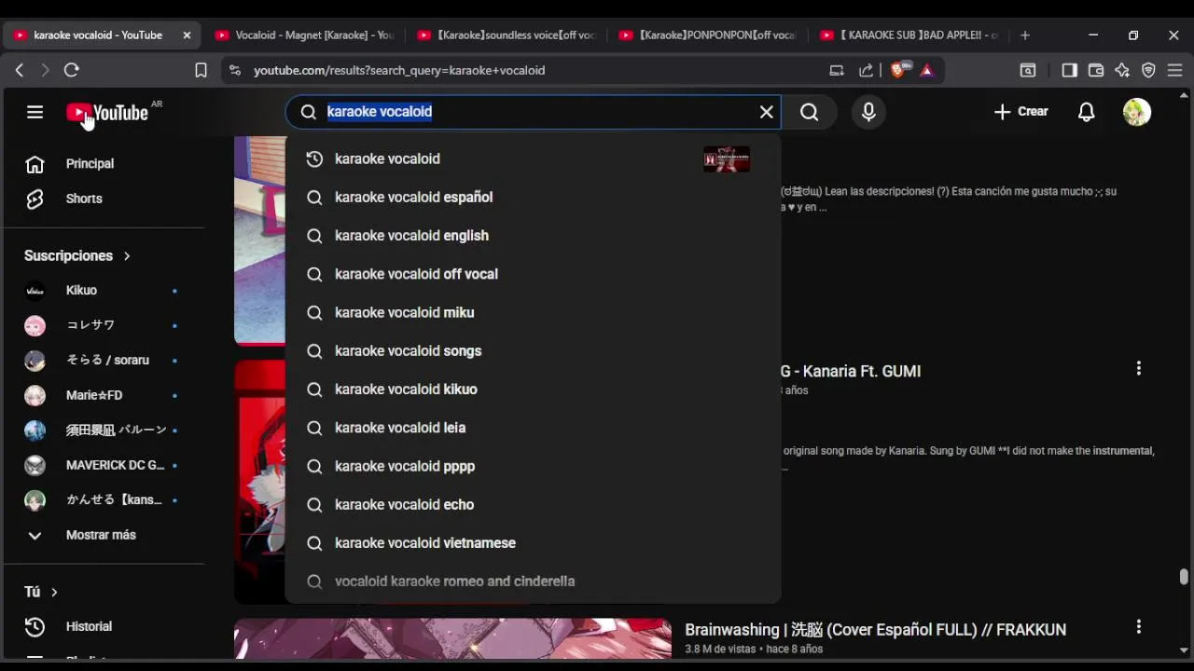Screen dimensions: 1194x671
Task: Select suggestion 'karaoke vocaloid vietnamese'
Action: coord(533,543)
